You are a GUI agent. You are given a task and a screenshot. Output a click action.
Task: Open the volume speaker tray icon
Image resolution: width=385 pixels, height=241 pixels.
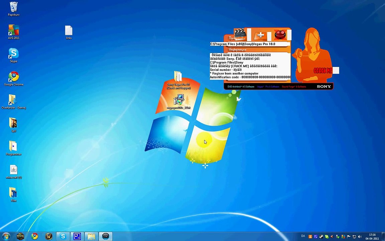[x=360, y=237]
